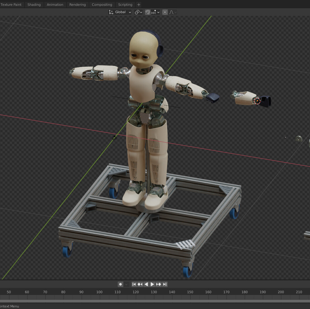
Task: Expand the snapping increment options dropdown
Action: point(155,12)
